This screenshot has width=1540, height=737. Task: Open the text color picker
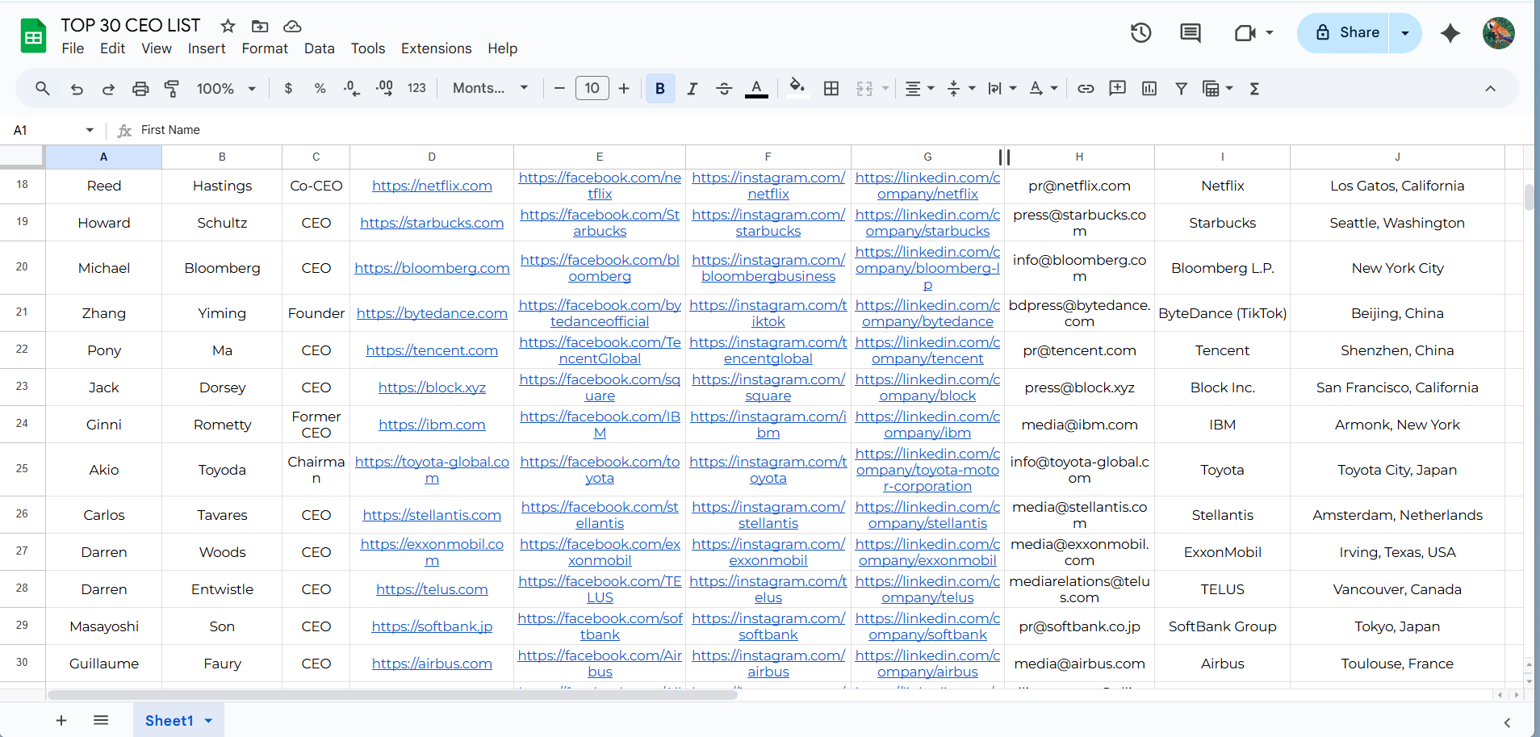click(x=756, y=89)
